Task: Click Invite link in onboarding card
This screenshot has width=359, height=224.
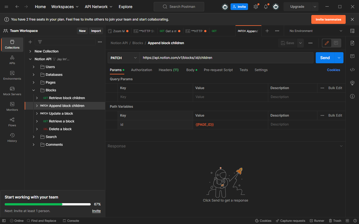Action: pyautogui.click(x=96, y=211)
